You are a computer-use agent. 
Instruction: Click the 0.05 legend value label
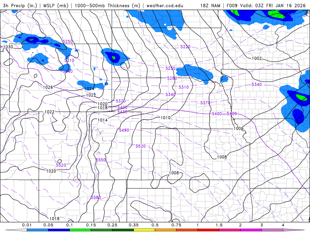[48, 225]
